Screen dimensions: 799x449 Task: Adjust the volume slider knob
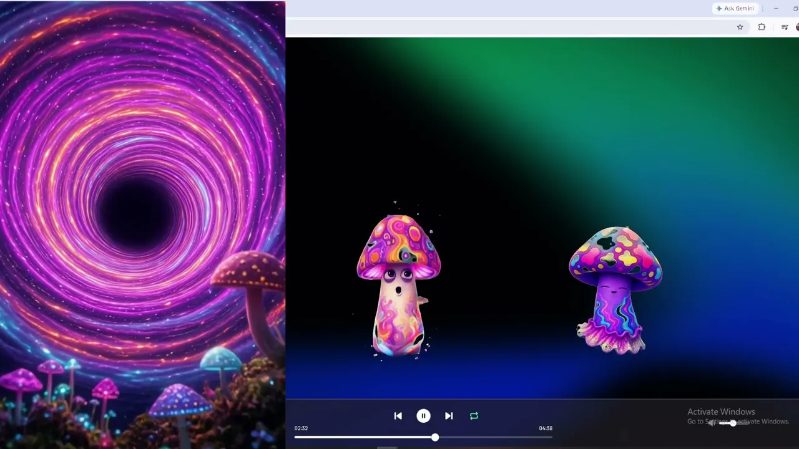click(x=733, y=423)
